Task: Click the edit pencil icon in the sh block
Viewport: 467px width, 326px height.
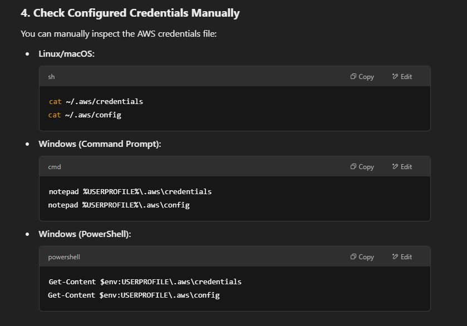Action: (395, 77)
